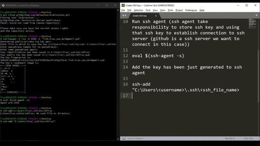
Task: Click line number 12 in the gutter
Action: pyautogui.click(x=126, y=56)
